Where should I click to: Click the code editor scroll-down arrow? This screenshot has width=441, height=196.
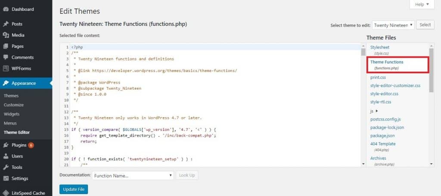coord(363,164)
